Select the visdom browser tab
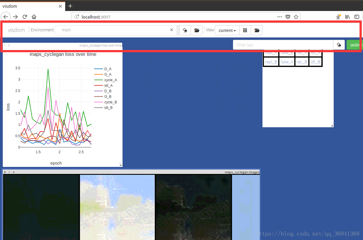The image size is (363, 240). [x=32, y=6]
